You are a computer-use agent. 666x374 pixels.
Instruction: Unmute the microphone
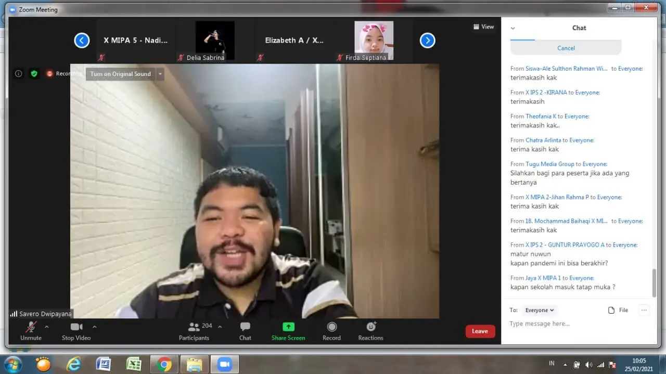coord(31,331)
